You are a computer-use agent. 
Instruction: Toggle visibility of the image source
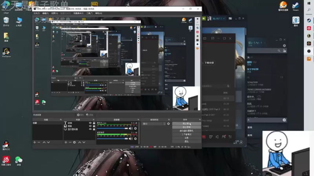(90, 126)
